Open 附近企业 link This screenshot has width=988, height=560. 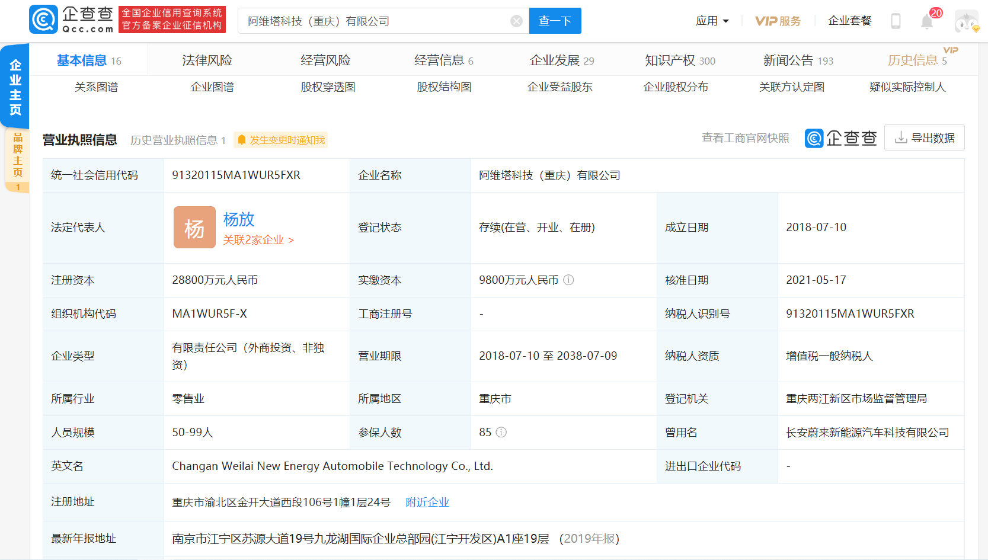pyautogui.click(x=427, y=503)
